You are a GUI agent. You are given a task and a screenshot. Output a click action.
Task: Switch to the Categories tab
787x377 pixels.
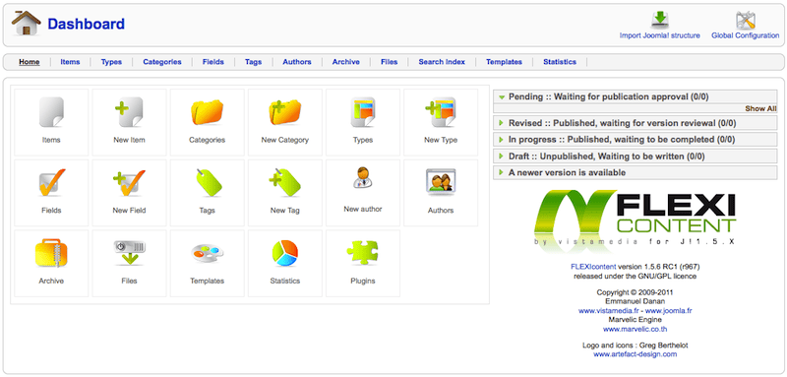coord(162,62)
